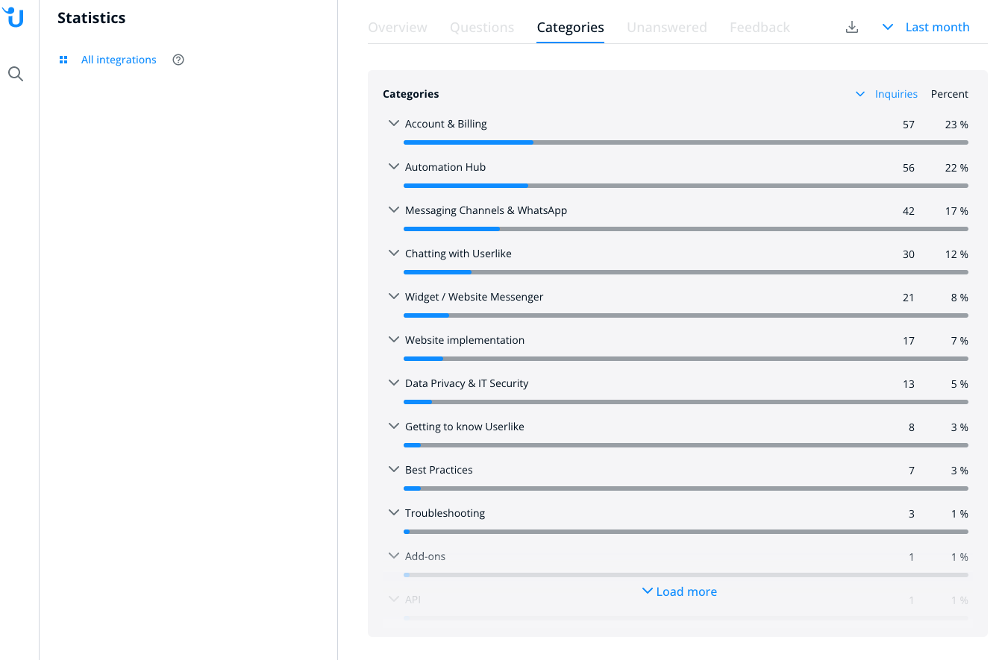This screenshot has height=660, width=1002.
Task: Click the All integrations grid icon
Action: point(63,60)
